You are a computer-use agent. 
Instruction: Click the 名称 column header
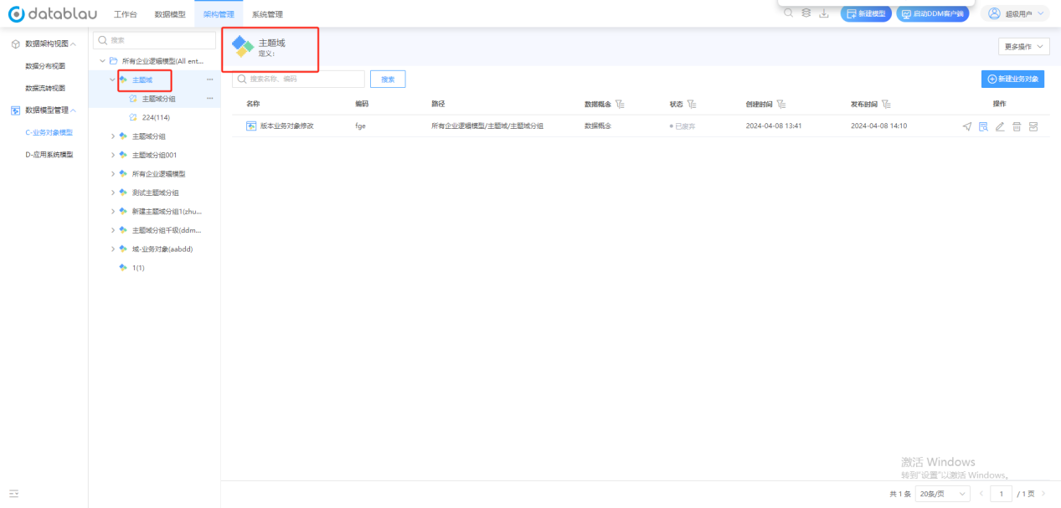[253, 104]
